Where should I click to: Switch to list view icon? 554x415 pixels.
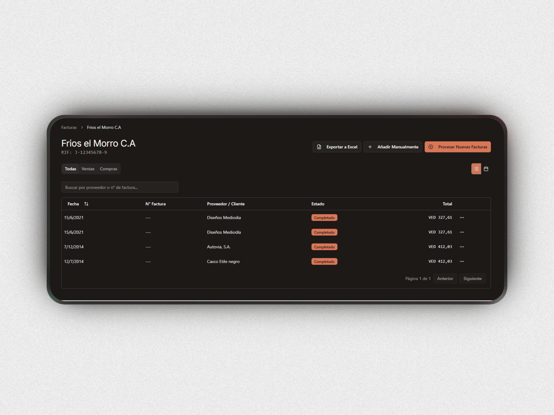click(x=476, y=169)
